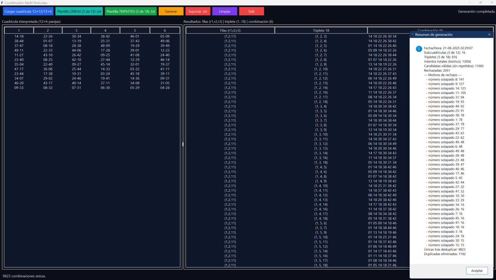Click the feather icon in the Resumen dialog title
Screen dimensions: 496x280
point(413,34)
